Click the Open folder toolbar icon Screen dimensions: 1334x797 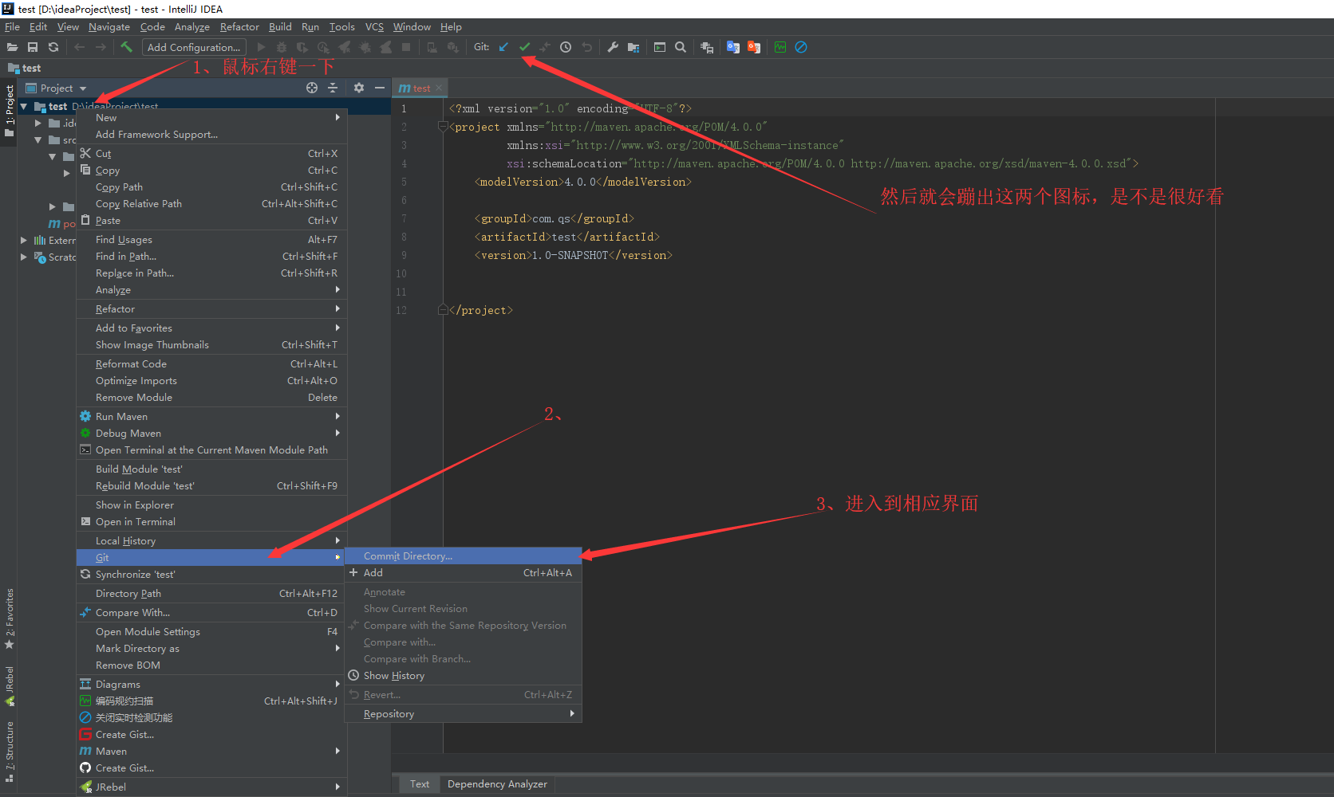click(12, 47)
